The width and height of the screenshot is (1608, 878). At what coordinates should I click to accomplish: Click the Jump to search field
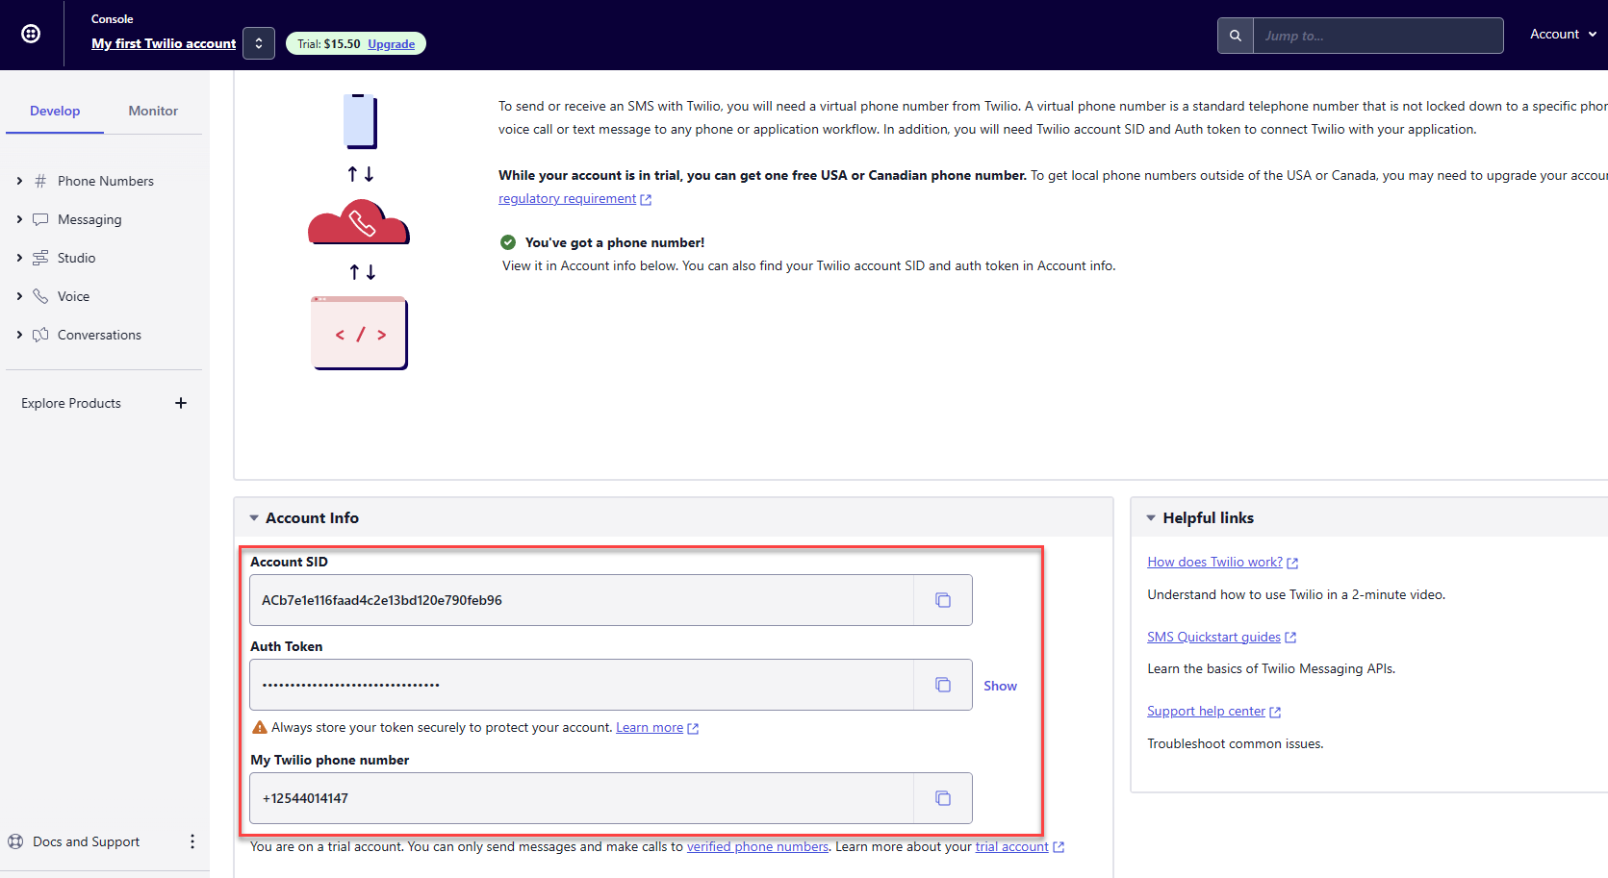pos(1377,36)
